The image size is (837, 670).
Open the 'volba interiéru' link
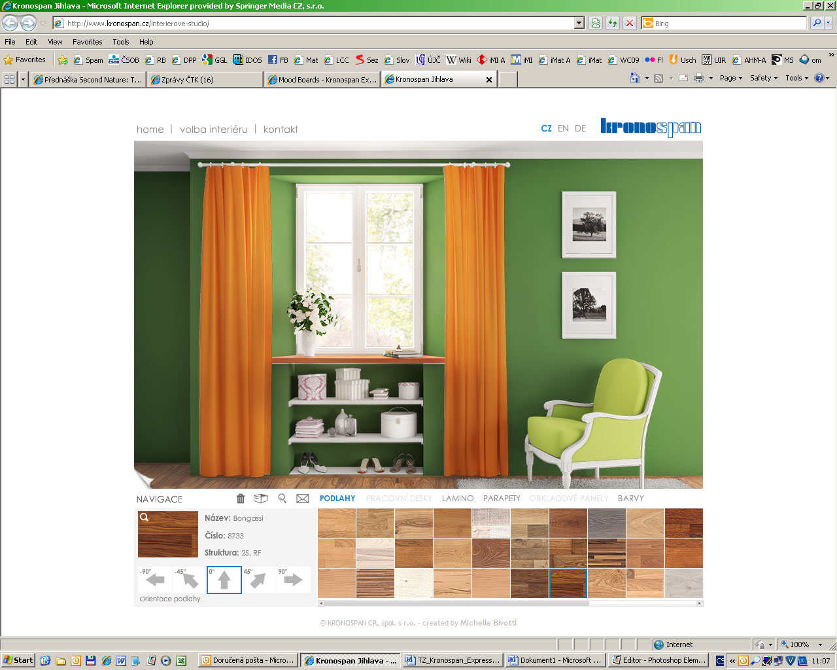tap(214, 130)
